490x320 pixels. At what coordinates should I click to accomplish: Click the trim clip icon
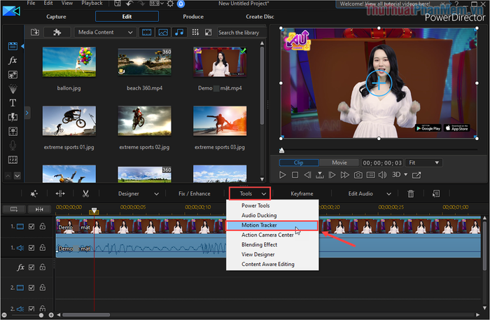coord(60,194)
